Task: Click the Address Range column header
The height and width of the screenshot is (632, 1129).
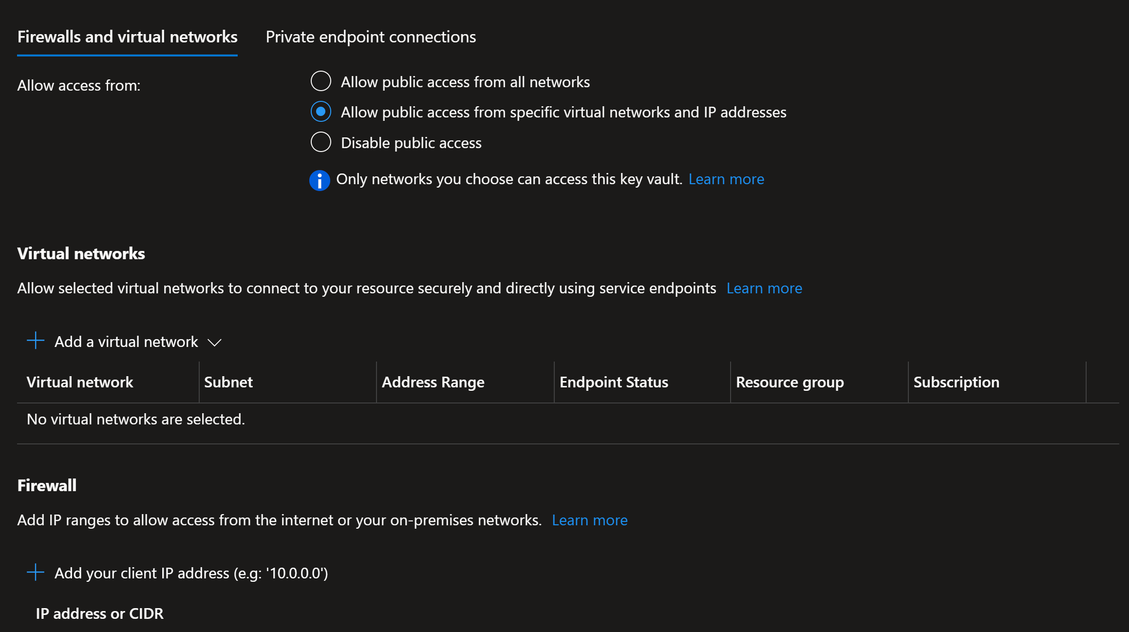Action: point(433,383)
